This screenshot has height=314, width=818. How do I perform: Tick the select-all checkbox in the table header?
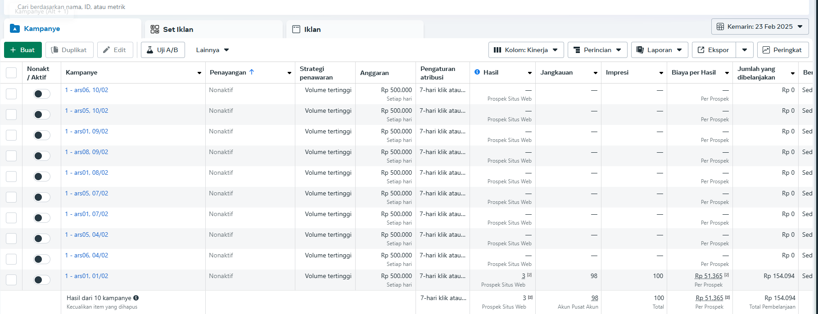tap(11, 73)
